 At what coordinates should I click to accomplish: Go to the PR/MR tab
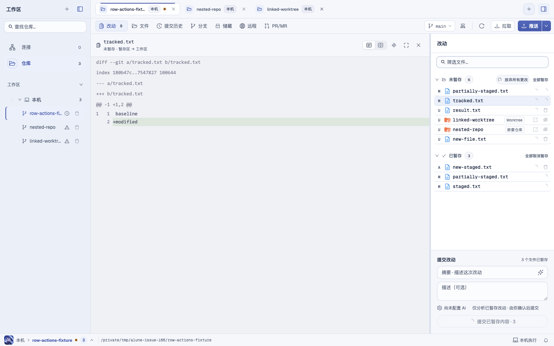coord(276,26)
